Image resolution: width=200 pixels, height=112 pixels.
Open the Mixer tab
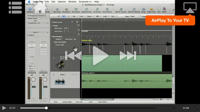coord(56,102)
